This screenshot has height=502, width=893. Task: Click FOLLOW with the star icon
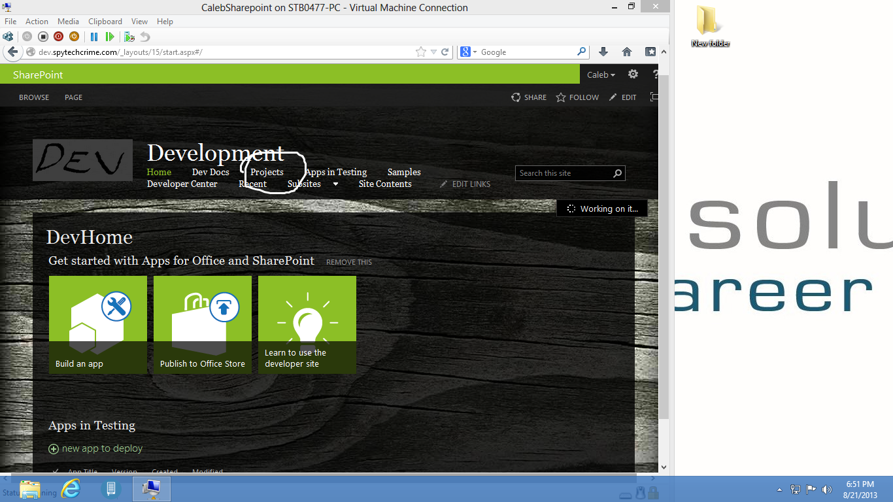pos(577,97)
